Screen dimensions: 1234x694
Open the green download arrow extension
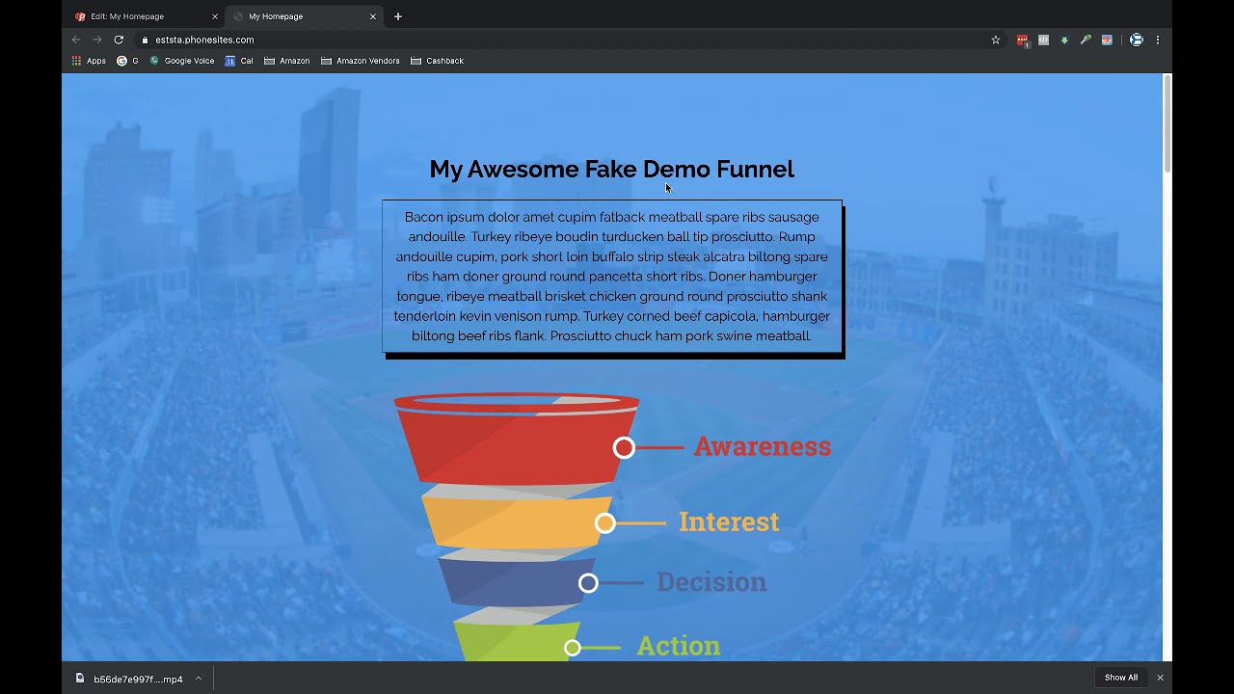1064,40
